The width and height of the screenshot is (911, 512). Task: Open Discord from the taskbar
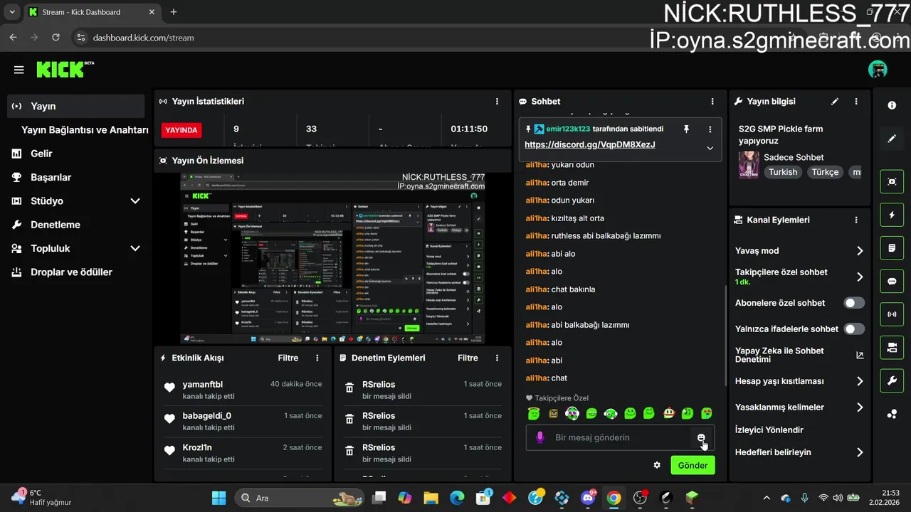588,498
